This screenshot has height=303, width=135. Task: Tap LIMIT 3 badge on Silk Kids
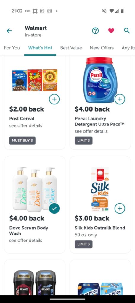click(x=83, y=244)
